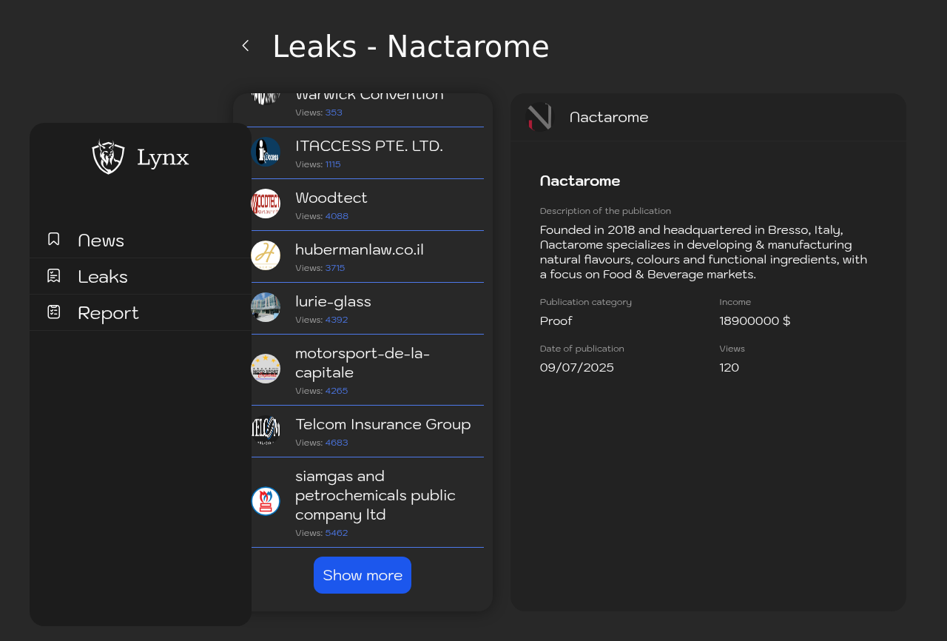The height and width of the screenshot is (641, 947).
Task: Click the income value 18900000 $
Action: coord(755,320)
